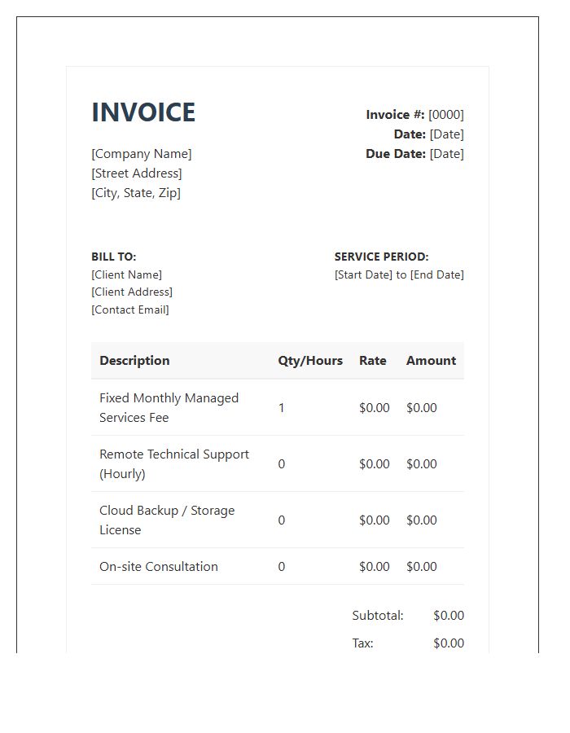The image size is (570, 733).
Task: Select the [Client Name] placeholder
Action: tap(126, 275)
